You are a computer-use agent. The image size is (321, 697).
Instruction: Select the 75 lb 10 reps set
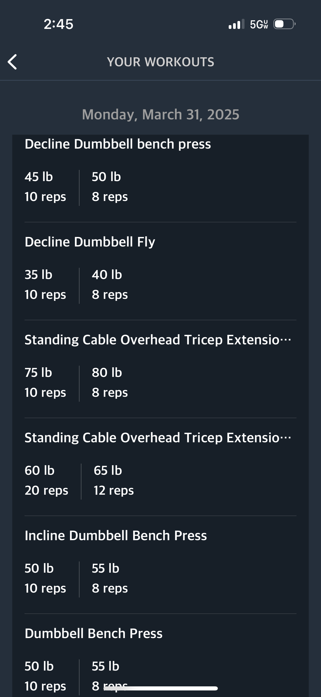[x=45, y=383]
